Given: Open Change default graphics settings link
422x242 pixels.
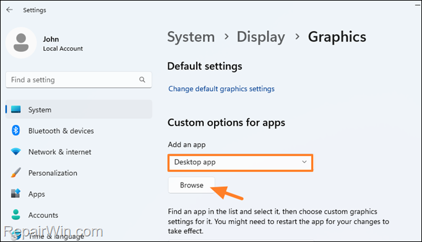Looking at the screenshot, I should click(222, 89).
